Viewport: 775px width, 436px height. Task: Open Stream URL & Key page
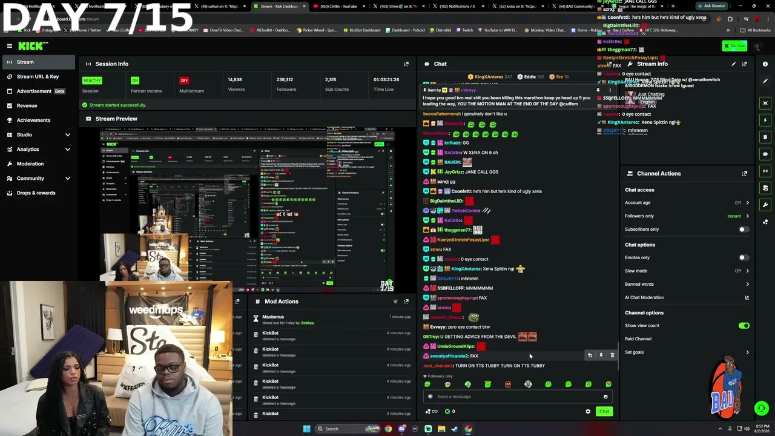pyautogui.click(x=38, y=76)
